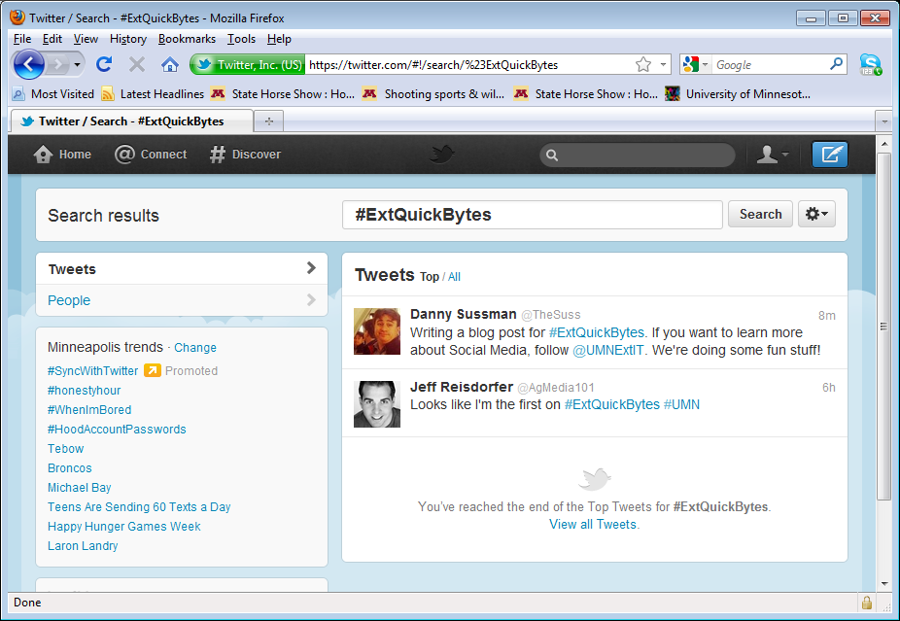Open the #UMN hashtag link
The image size is (900, 621).
pos(681,404)
